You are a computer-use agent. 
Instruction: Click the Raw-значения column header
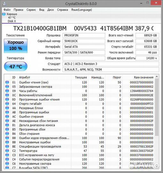click(139, 77)
